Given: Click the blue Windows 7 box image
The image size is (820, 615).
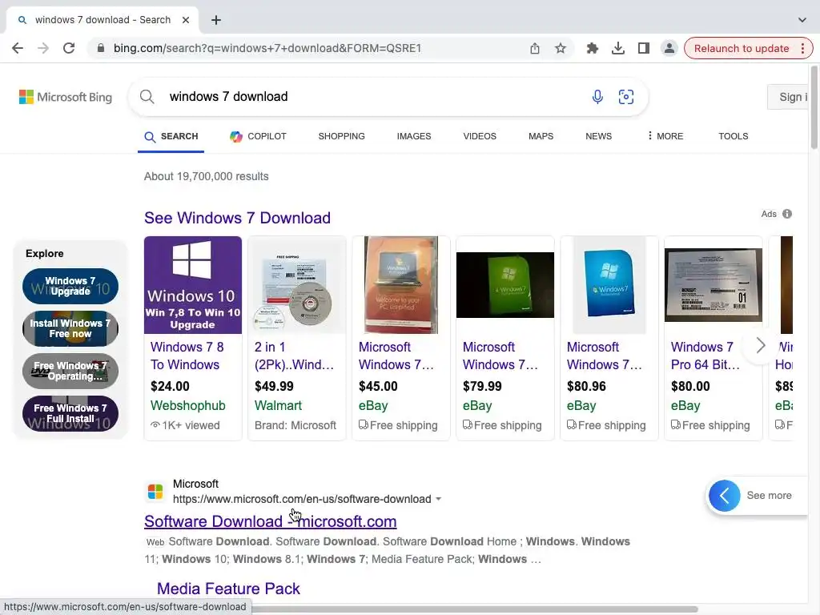Looking at the screenshot, I should pyautogui.click(x=609, y=285).
